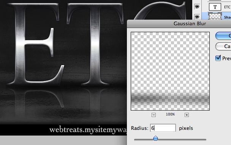Image resolution: width=231 pixels, height=145 pixels.
Task: Zoom out the Gaussian Blur preview
Action: pyautogui.click(x=153, y=115)
